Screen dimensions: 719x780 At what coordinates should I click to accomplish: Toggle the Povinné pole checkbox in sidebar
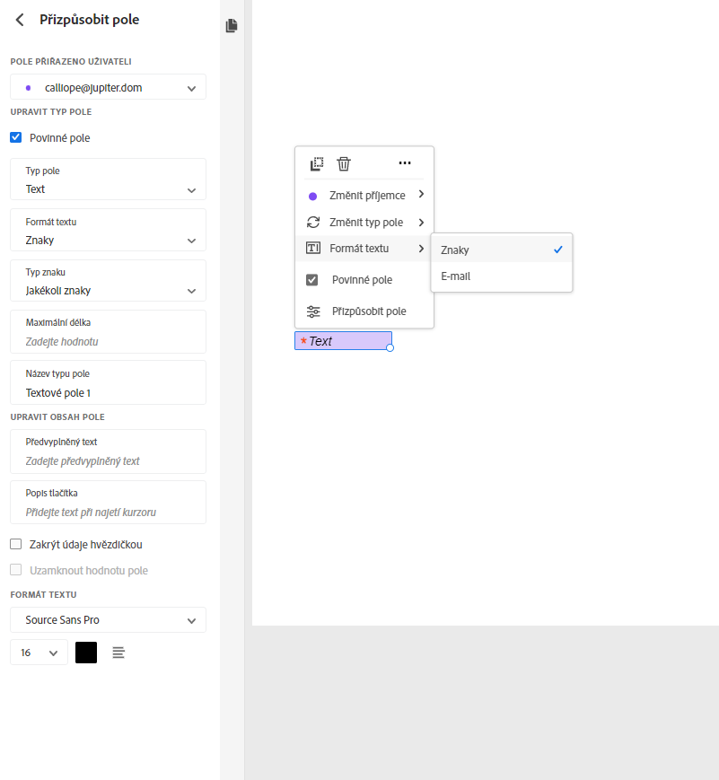[15, 138]
